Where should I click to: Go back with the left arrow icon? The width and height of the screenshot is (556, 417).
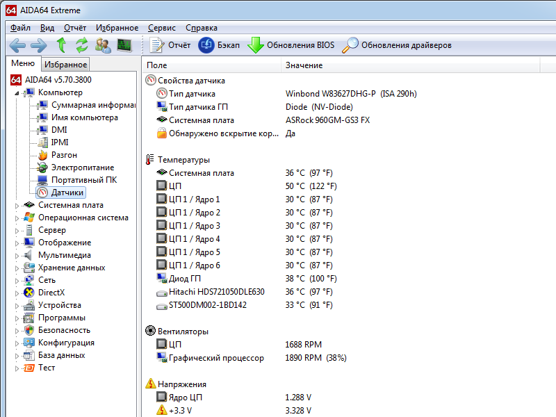(x=17, y=45)
